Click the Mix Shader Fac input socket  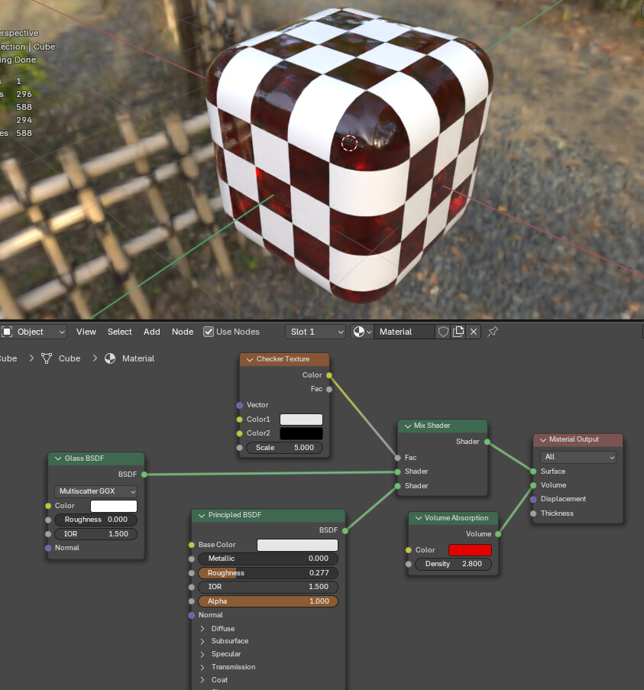pyautogui.click(x=398, y=458)
